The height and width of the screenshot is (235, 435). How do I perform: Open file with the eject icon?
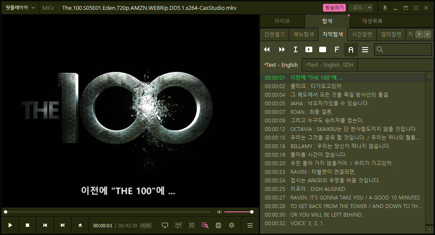tap(80, 225)
